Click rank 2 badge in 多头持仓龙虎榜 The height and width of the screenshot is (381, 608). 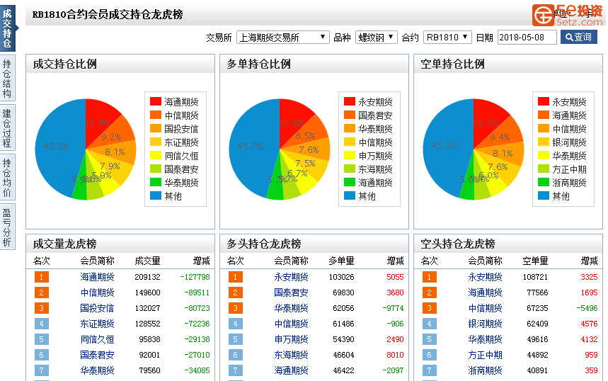(236, 292)
